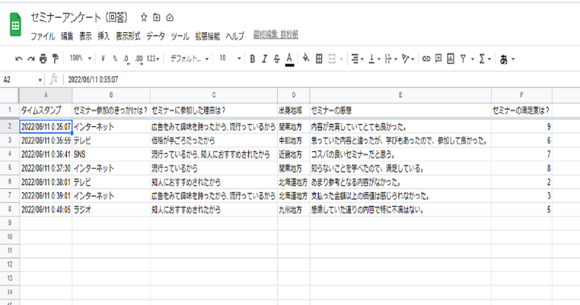Open the ファイル menu
The width and height of the screenshot is (580, 305).
point(42,36)
